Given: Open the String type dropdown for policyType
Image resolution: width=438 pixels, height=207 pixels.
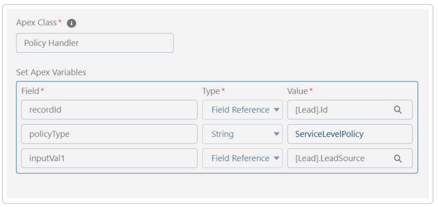Looking at the screenshot, I should coord(242,134).
